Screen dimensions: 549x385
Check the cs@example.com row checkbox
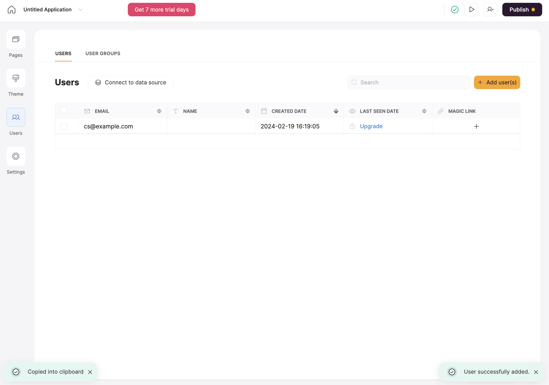[x=64, y=126]
